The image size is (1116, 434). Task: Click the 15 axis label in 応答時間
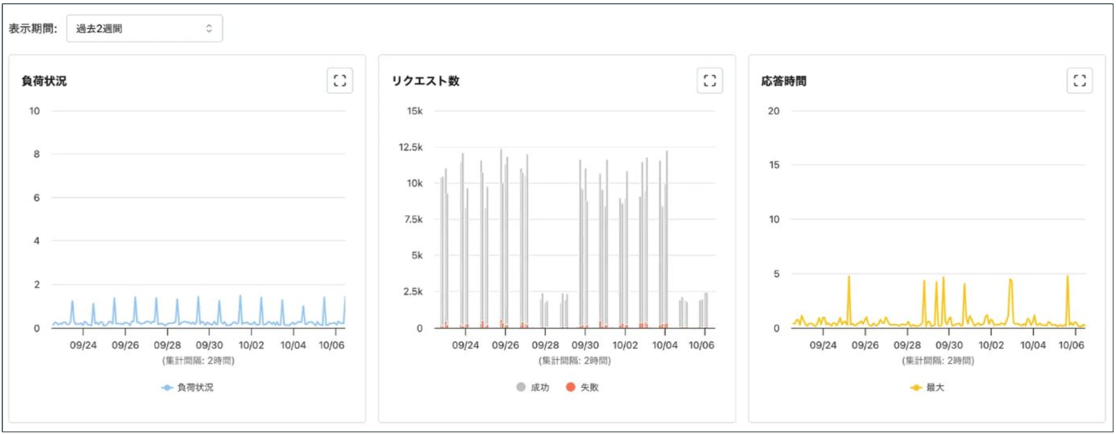click(x=774, y=165)
